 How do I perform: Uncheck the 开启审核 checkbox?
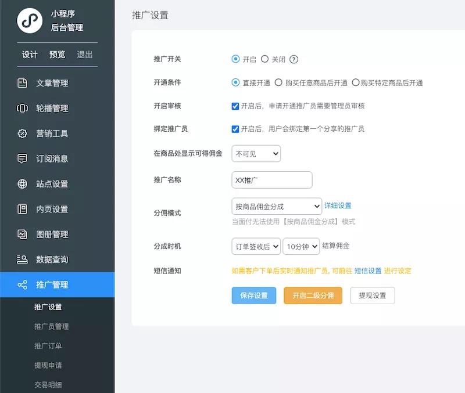[x=235, y=106]
